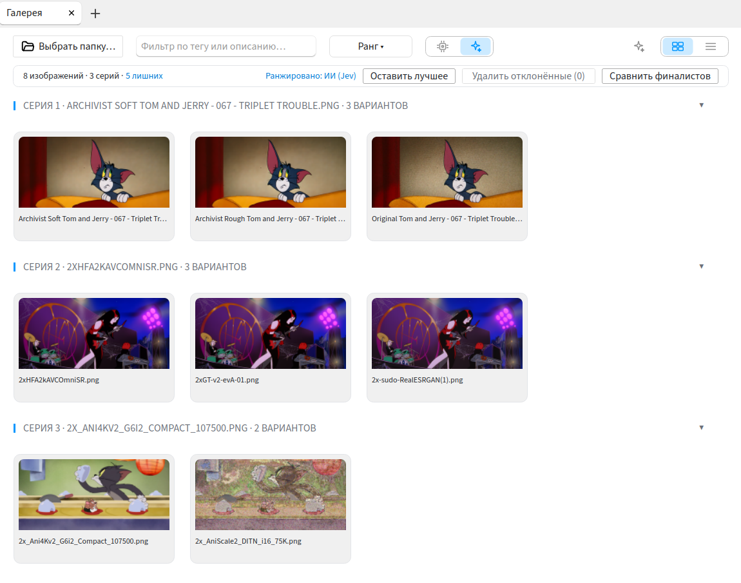Screen dimensions: 741x583
Task: Click the file name 2xGT-v2-evA-01.png
Action: 227,380
